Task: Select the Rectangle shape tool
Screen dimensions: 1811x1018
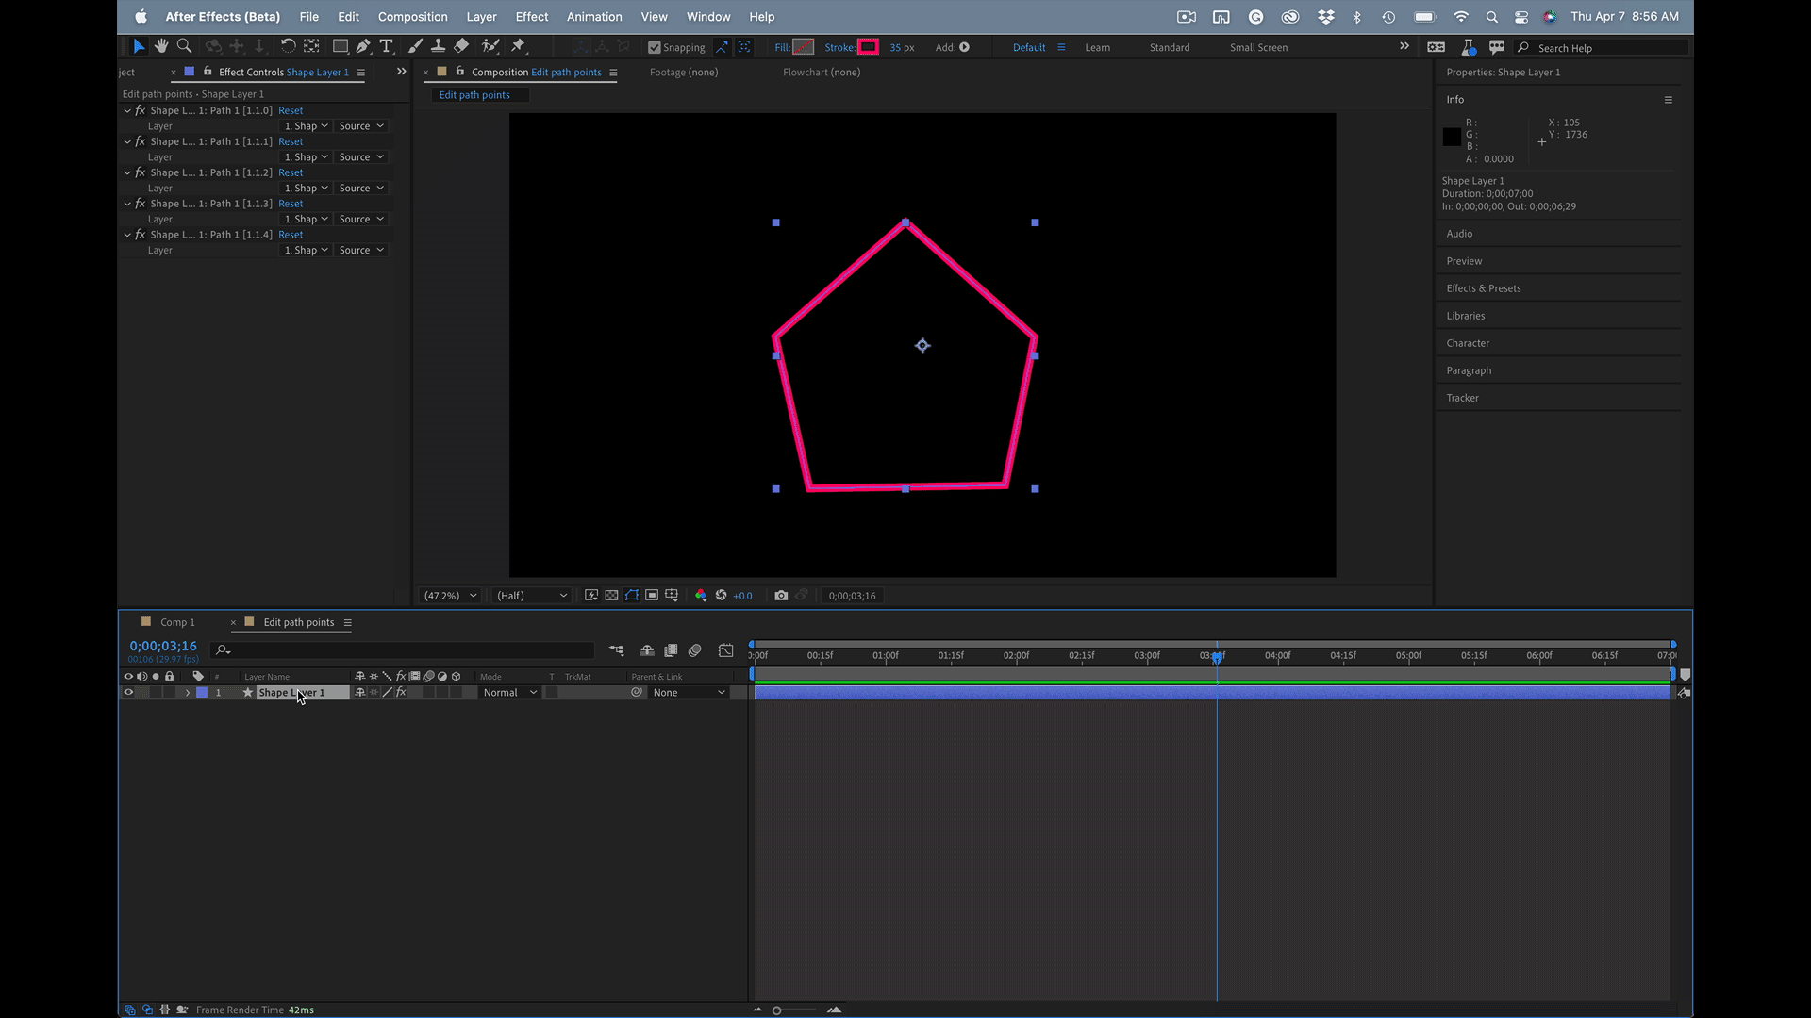Action: [340, 46]
